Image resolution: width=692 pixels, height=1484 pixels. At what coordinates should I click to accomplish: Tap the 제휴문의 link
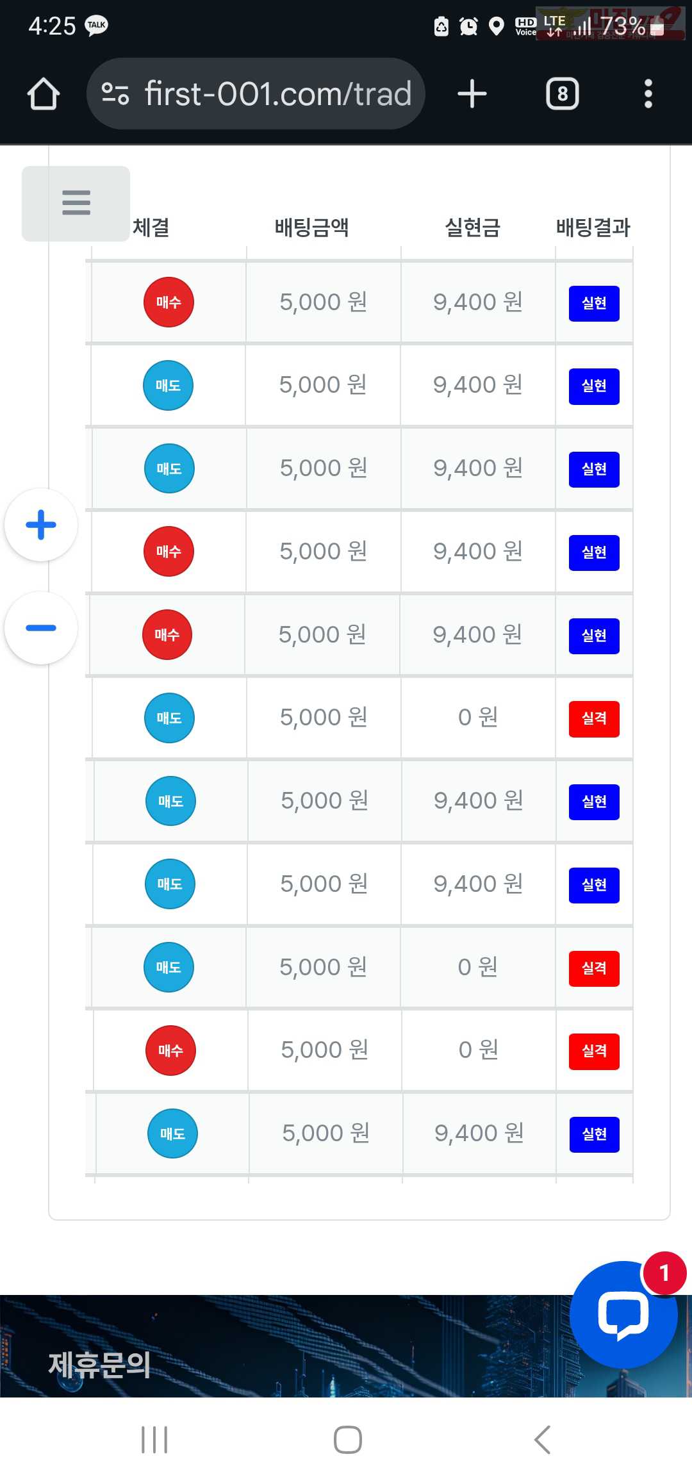coord(99,1364)
